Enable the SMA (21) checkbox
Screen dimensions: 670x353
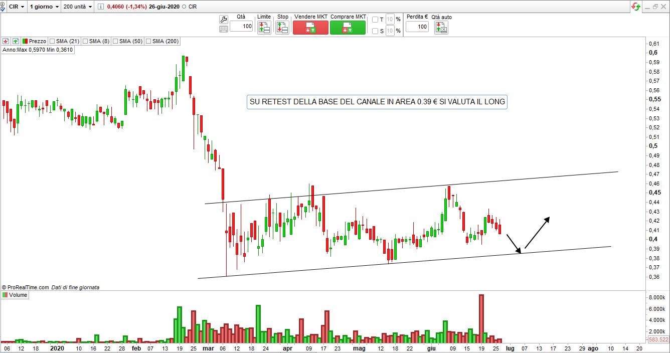(x=52, y=41)
